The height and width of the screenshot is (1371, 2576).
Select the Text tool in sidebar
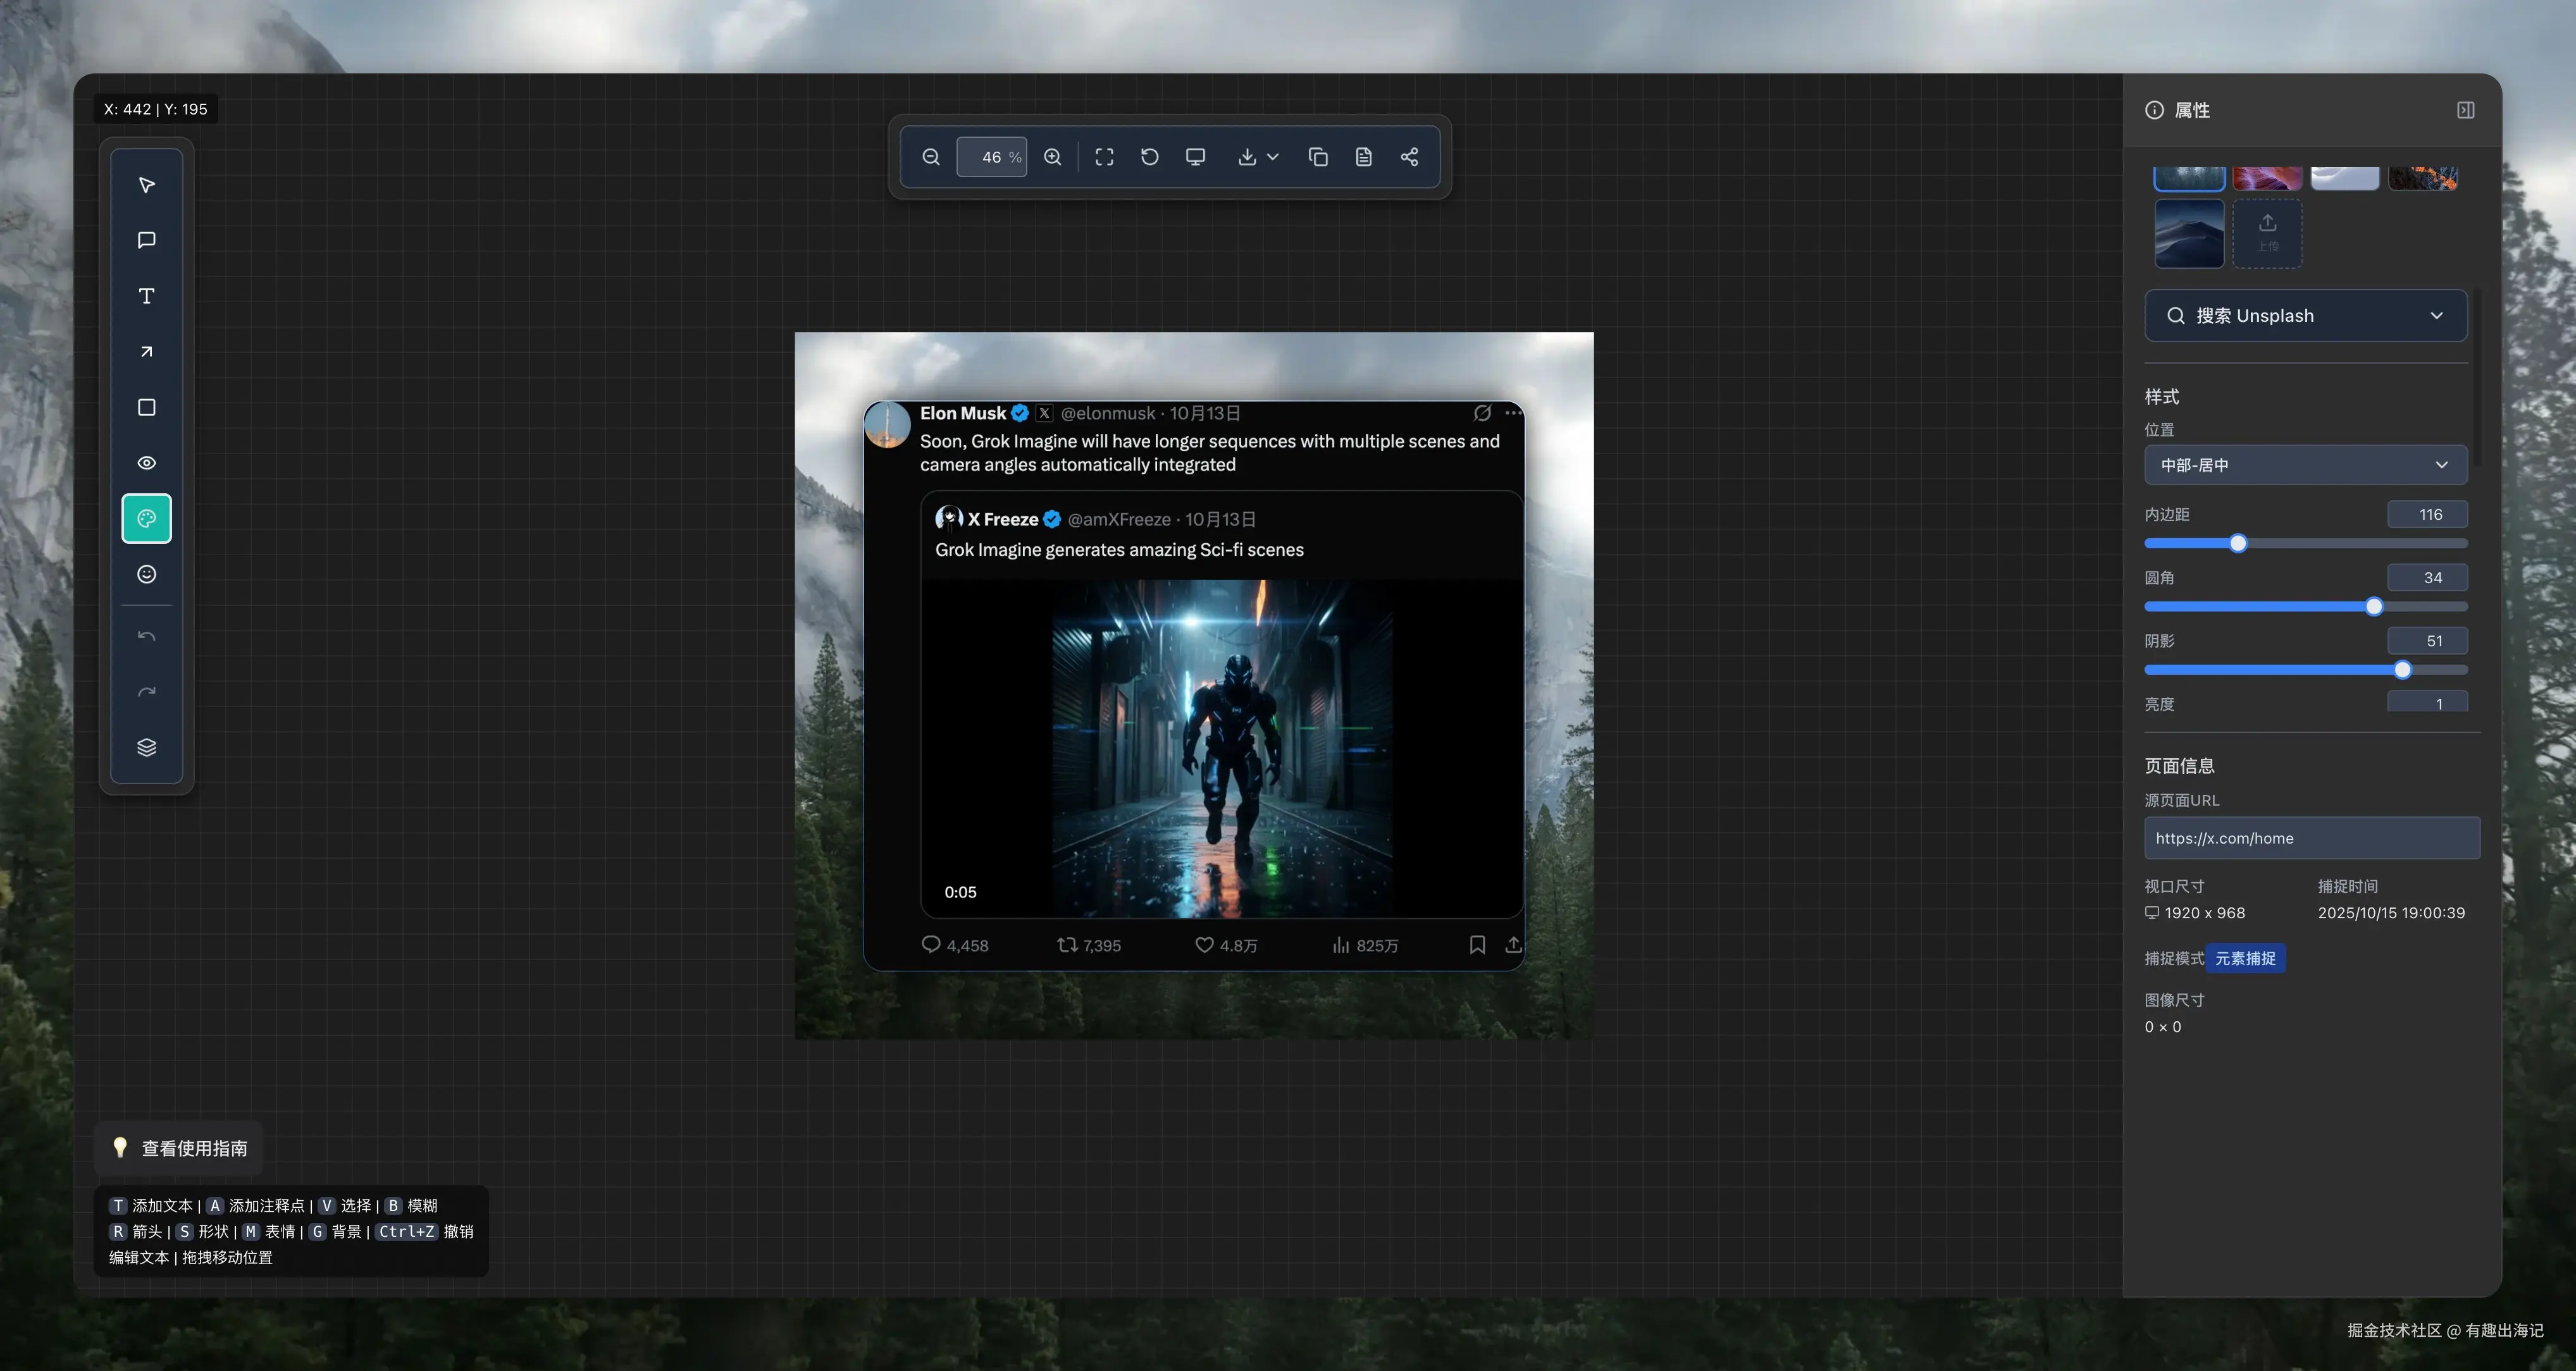146,296
